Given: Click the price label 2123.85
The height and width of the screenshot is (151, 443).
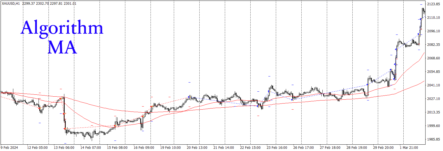Looking at the screenshot, I should 434,4.
